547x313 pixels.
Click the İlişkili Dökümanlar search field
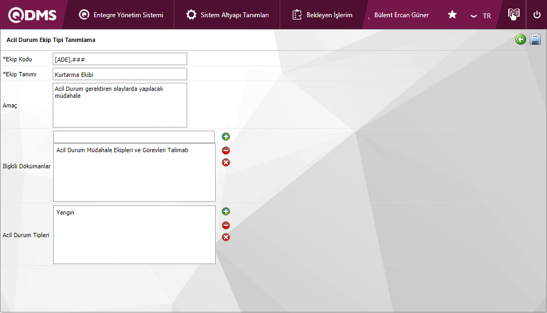tap(133, 137)
